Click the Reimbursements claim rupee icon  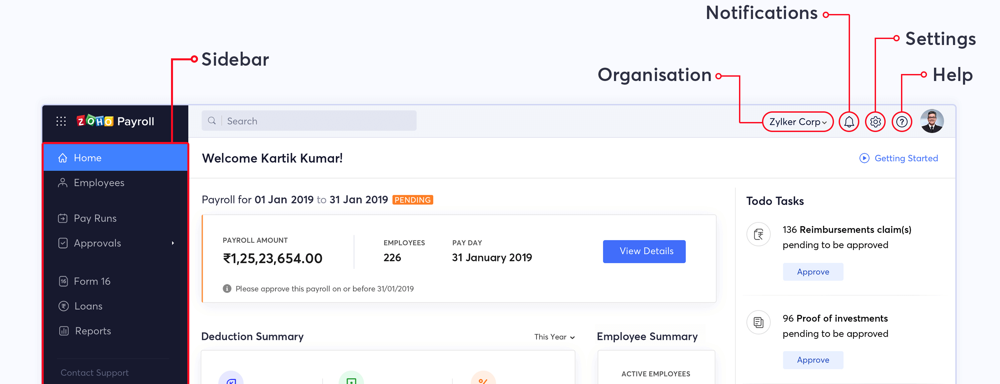758,234
